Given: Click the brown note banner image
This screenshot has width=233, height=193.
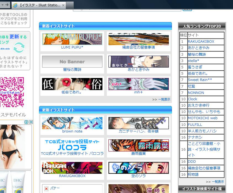Looking at the screenshot, I should (x=72, y=123).
